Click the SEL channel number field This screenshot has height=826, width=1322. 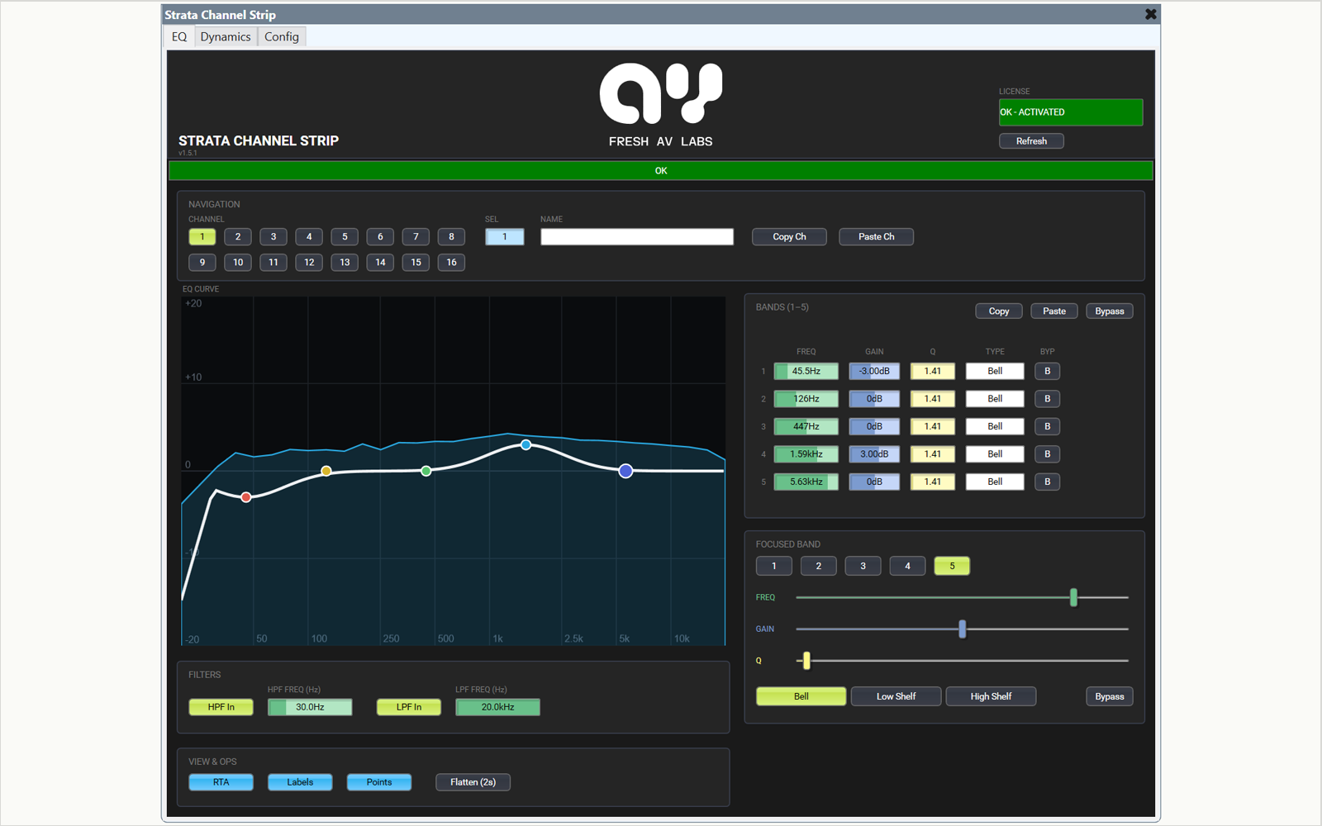(x=504, y=237)
